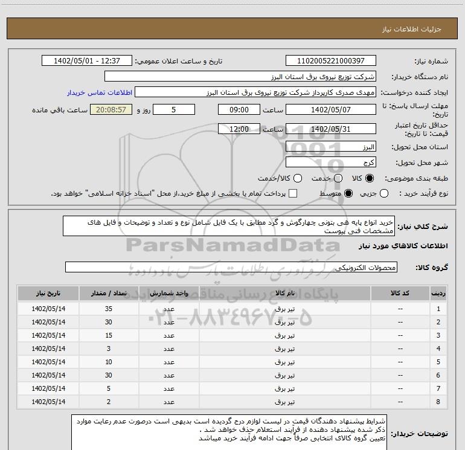Click quantity 35 in row 1
Screen dimensions: 465x450
click(109, 309)
